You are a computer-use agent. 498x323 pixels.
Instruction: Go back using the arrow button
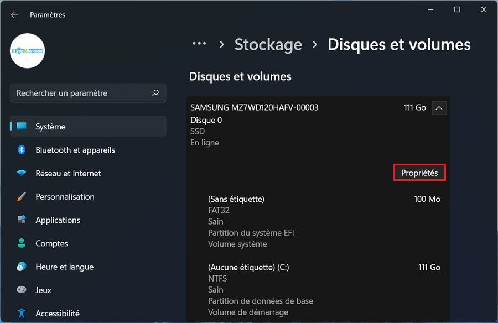click(14, 14)
